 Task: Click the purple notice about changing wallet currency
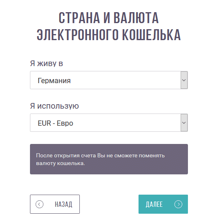[109, 159]
